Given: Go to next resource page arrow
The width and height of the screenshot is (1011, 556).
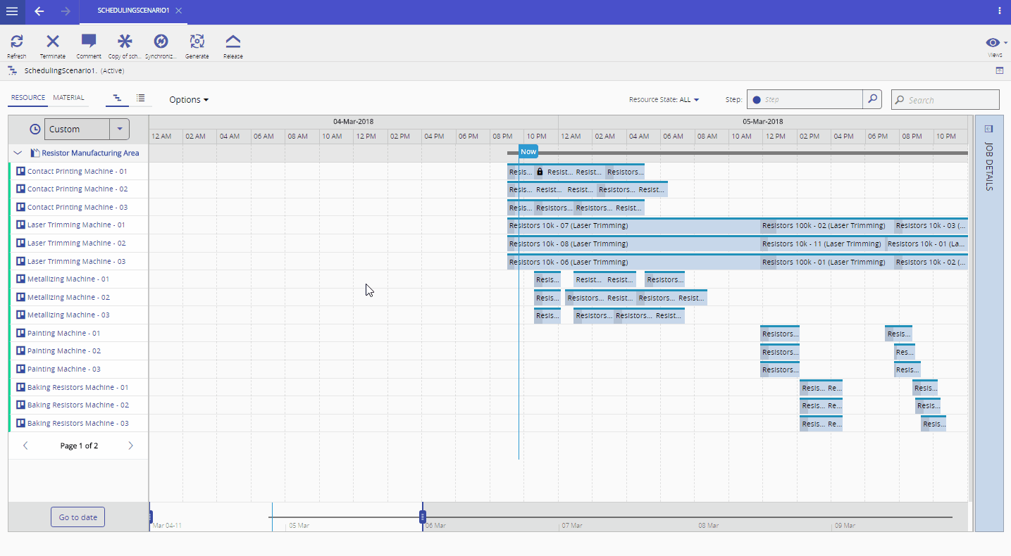Looking at the screenshot, I should (x=130, y=446).
